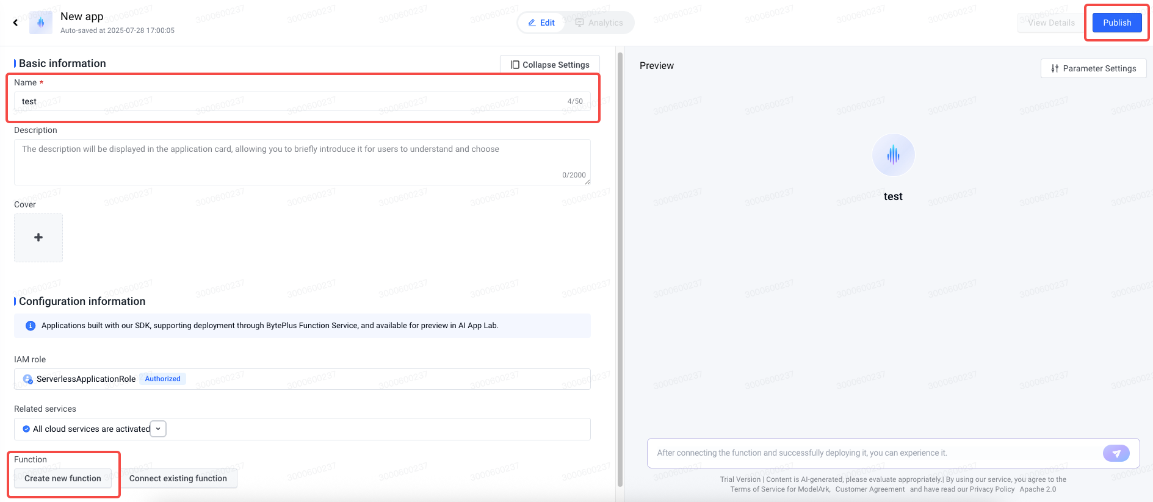Image resolution: width=1153 pixels, height=502 pixels.
Task: Click the blue check icon for cloud services
Action: click(26, 429)
